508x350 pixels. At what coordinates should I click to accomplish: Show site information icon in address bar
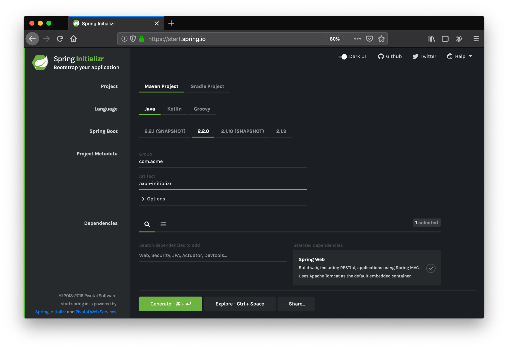click(124, 39)
